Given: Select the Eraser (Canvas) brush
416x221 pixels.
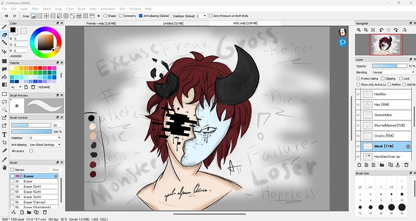Looking at the screenshot, I should [34, 202].
